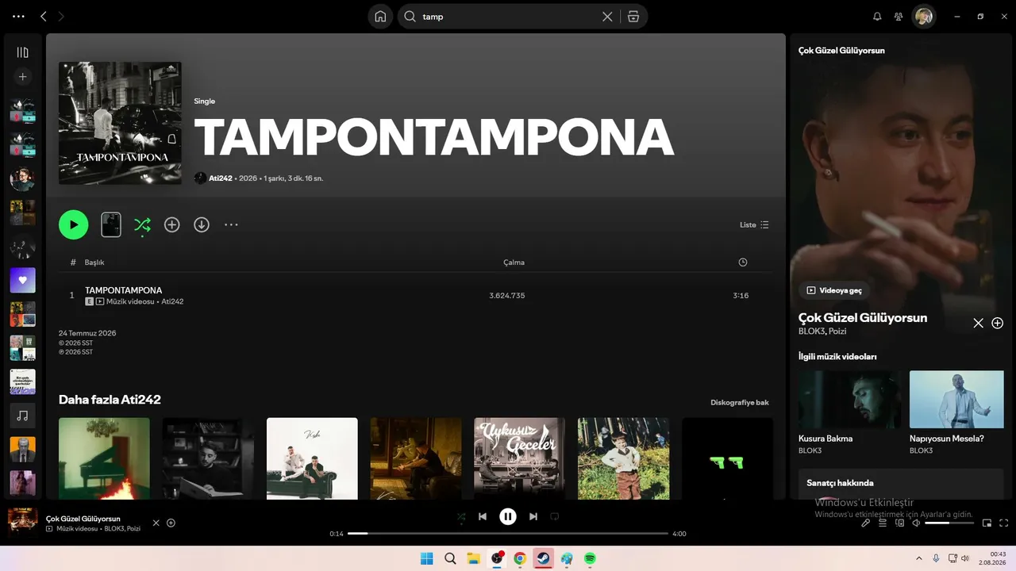Open the Daha fazla Ati242 heading
Screen dimensions: 1016x571
click(110, 400)
